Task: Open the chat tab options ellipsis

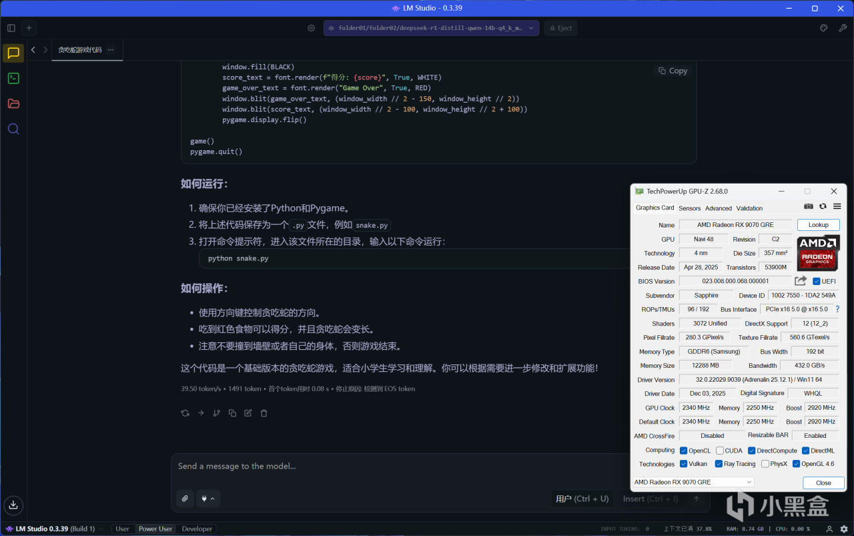Action: pyautogui.click(x=111, y=50)
